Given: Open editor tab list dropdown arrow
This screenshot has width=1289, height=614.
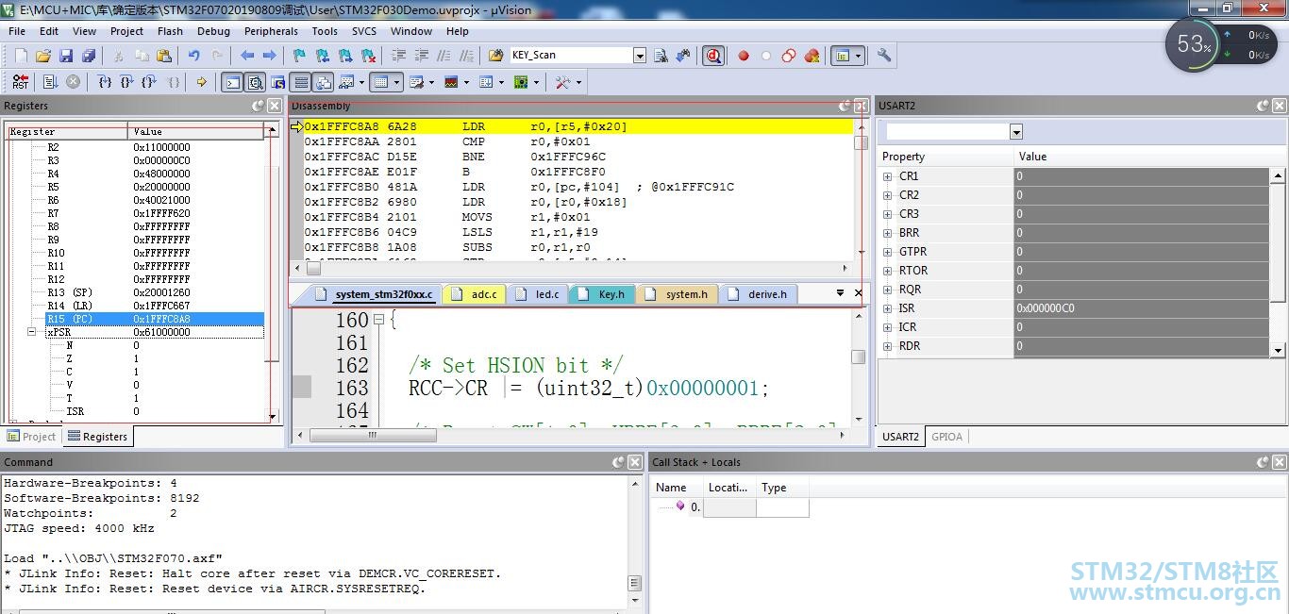Looking at the screenshot, I should (x=840, y=293).
